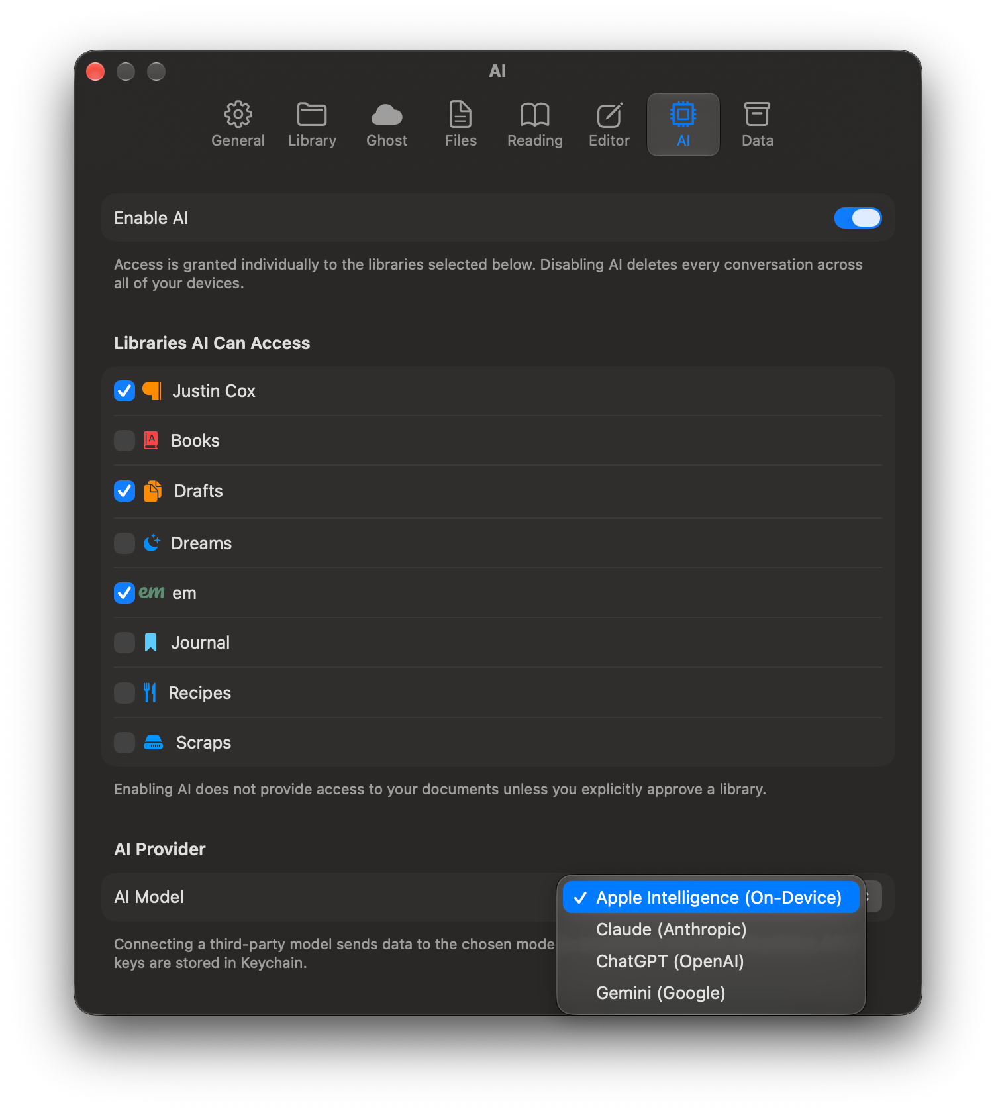Enable the Recipes library checkbox
The height and width of the screenshot is (1113, 996).
pos(124,693)
